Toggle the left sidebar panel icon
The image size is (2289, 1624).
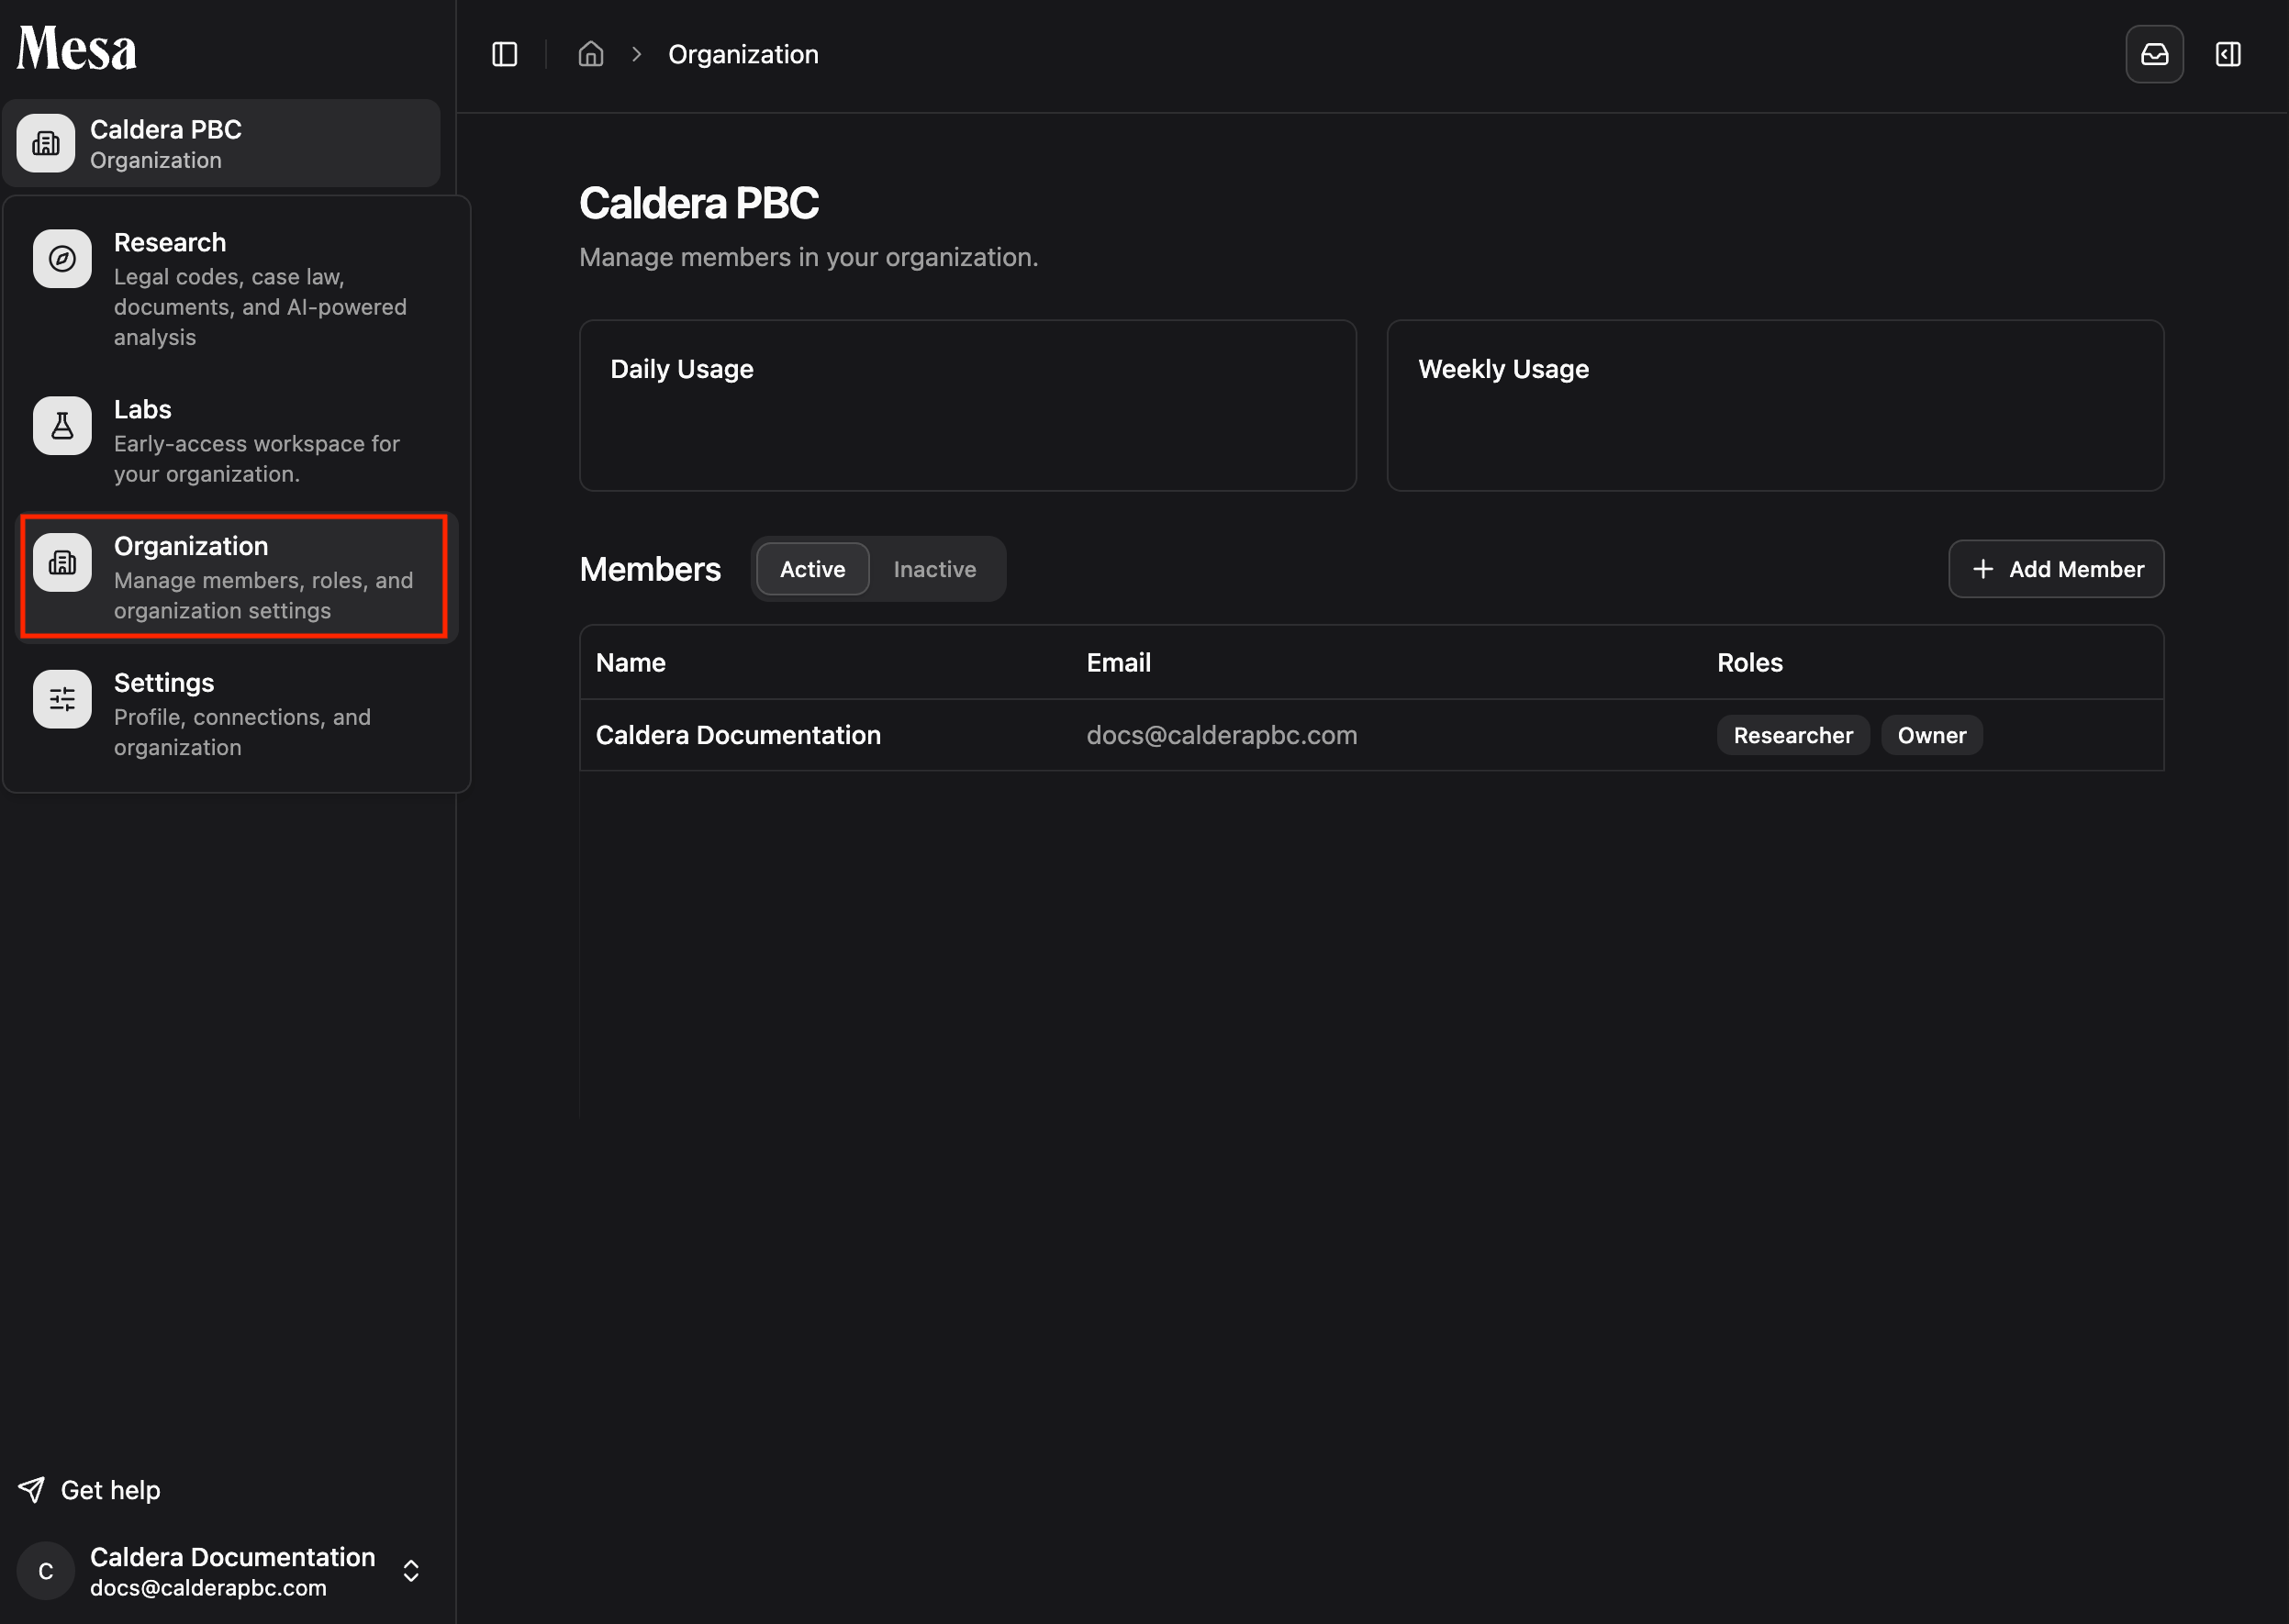(x=504, y=54)
